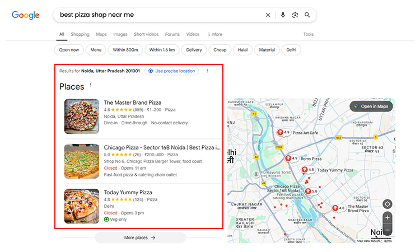420x252 pixels.
Task: Select the All tab
Action: (x=62, y=34)
